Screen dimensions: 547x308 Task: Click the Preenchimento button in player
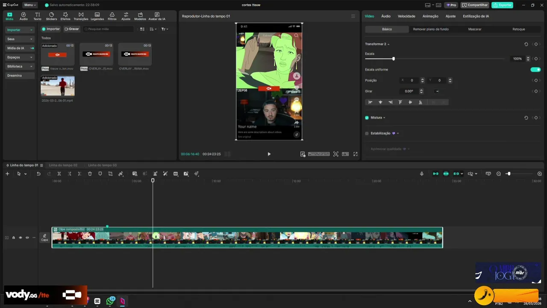tap(319, 154)
